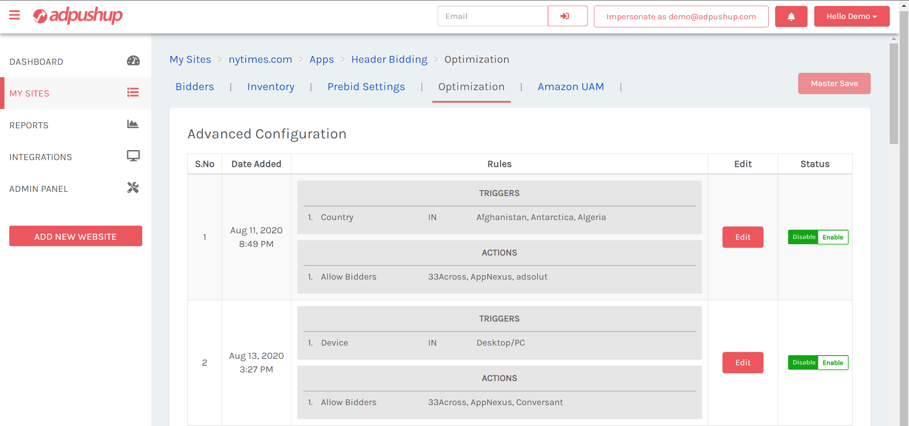This screenshot has height=426, width=909.
Task: Open the Amazon UAM tab
Action: tap(571, 87)
